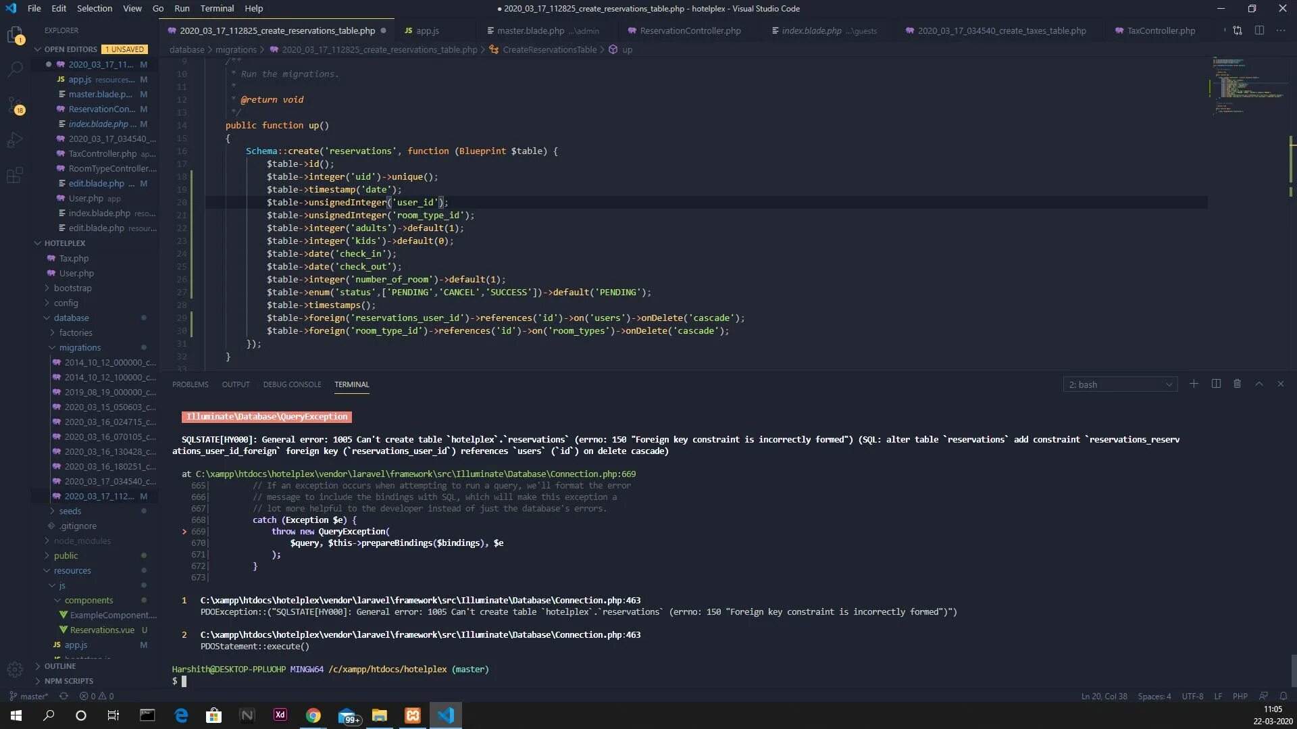
Task: Collapse the OPEN EDITORS section
Action: pos(38,49)
